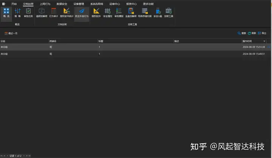Open the 安全属性 security attributes icon

tap(108, 13)
